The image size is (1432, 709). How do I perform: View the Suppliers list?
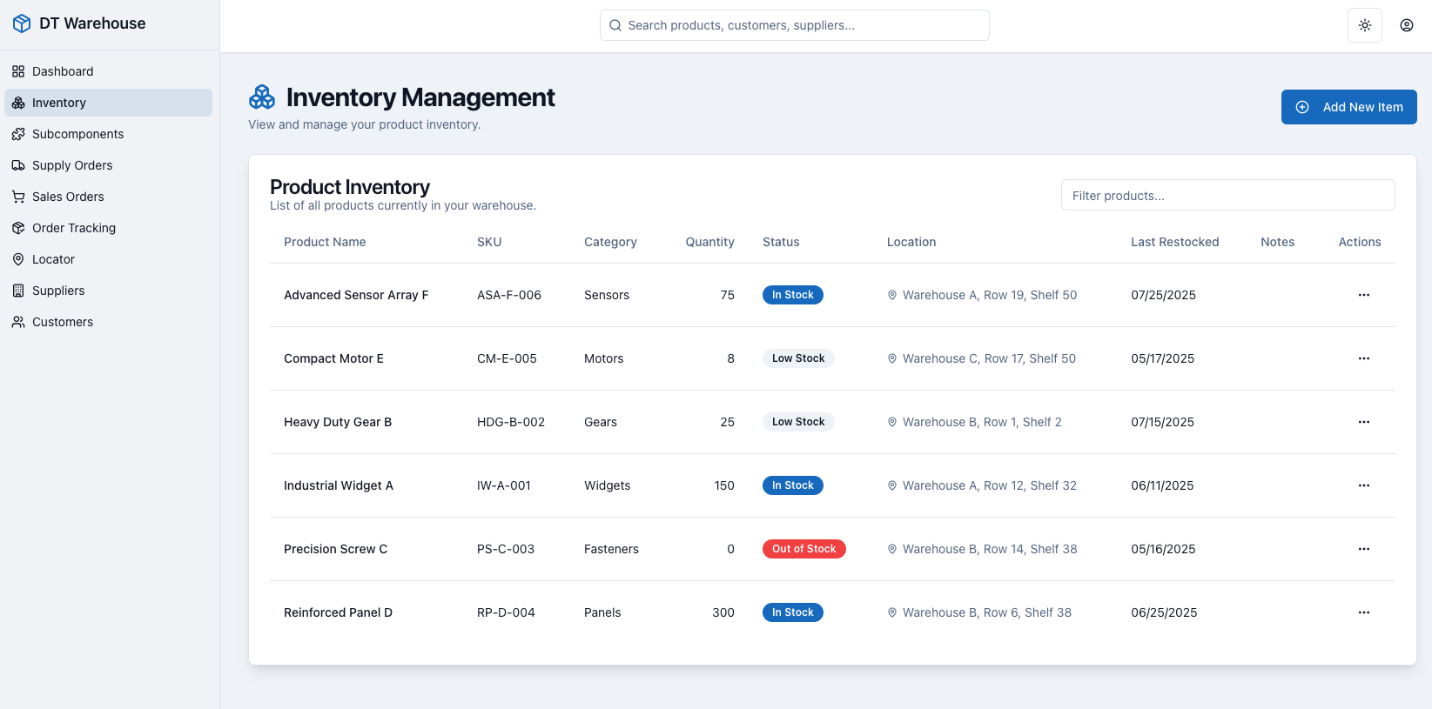(x=109, y=291)
